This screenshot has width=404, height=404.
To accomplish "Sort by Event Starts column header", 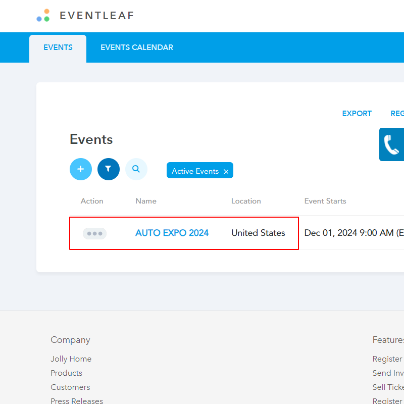I will [x=325, y=201].
